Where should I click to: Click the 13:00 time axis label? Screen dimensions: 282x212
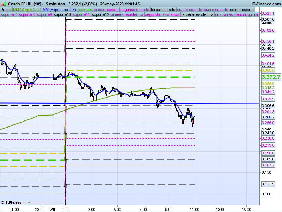221,210
